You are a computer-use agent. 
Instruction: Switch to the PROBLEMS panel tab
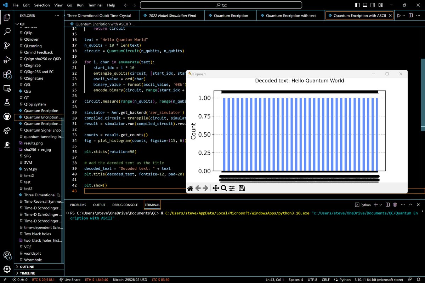pos(78,205)
